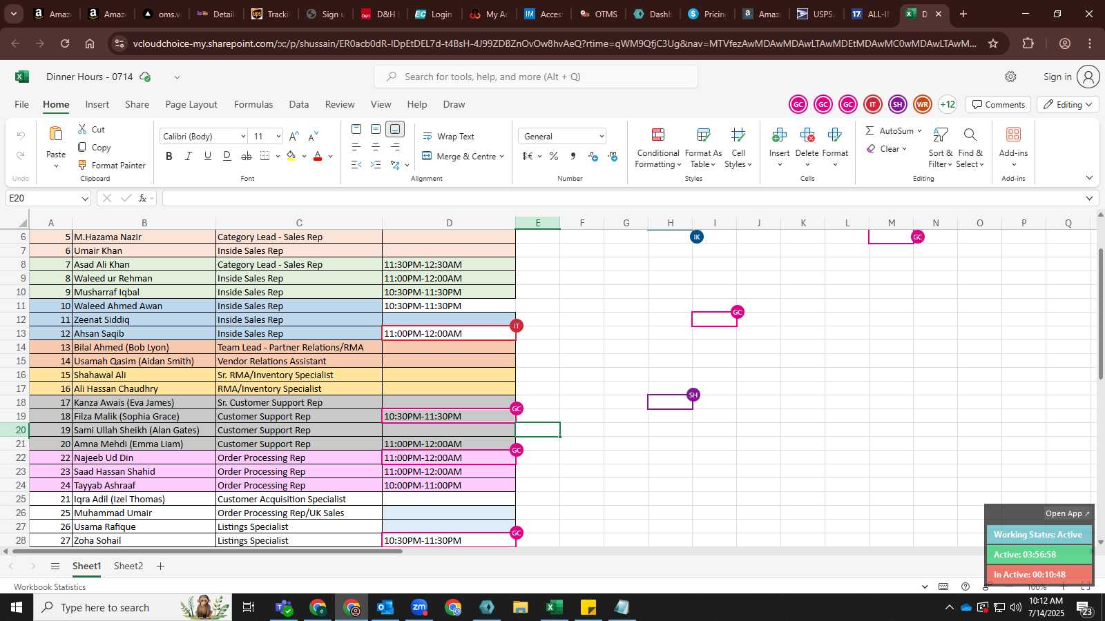The height and width of the screenshot is (621, 1105).
Task: Enable bottom vertical alignment
Action: tap(395, 129)
